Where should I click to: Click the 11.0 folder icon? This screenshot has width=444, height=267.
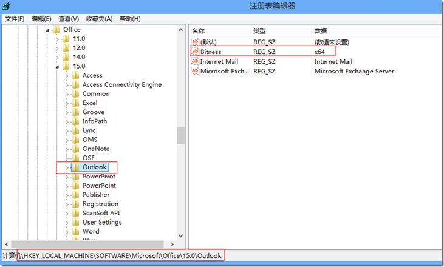click(x=66, y=38)
